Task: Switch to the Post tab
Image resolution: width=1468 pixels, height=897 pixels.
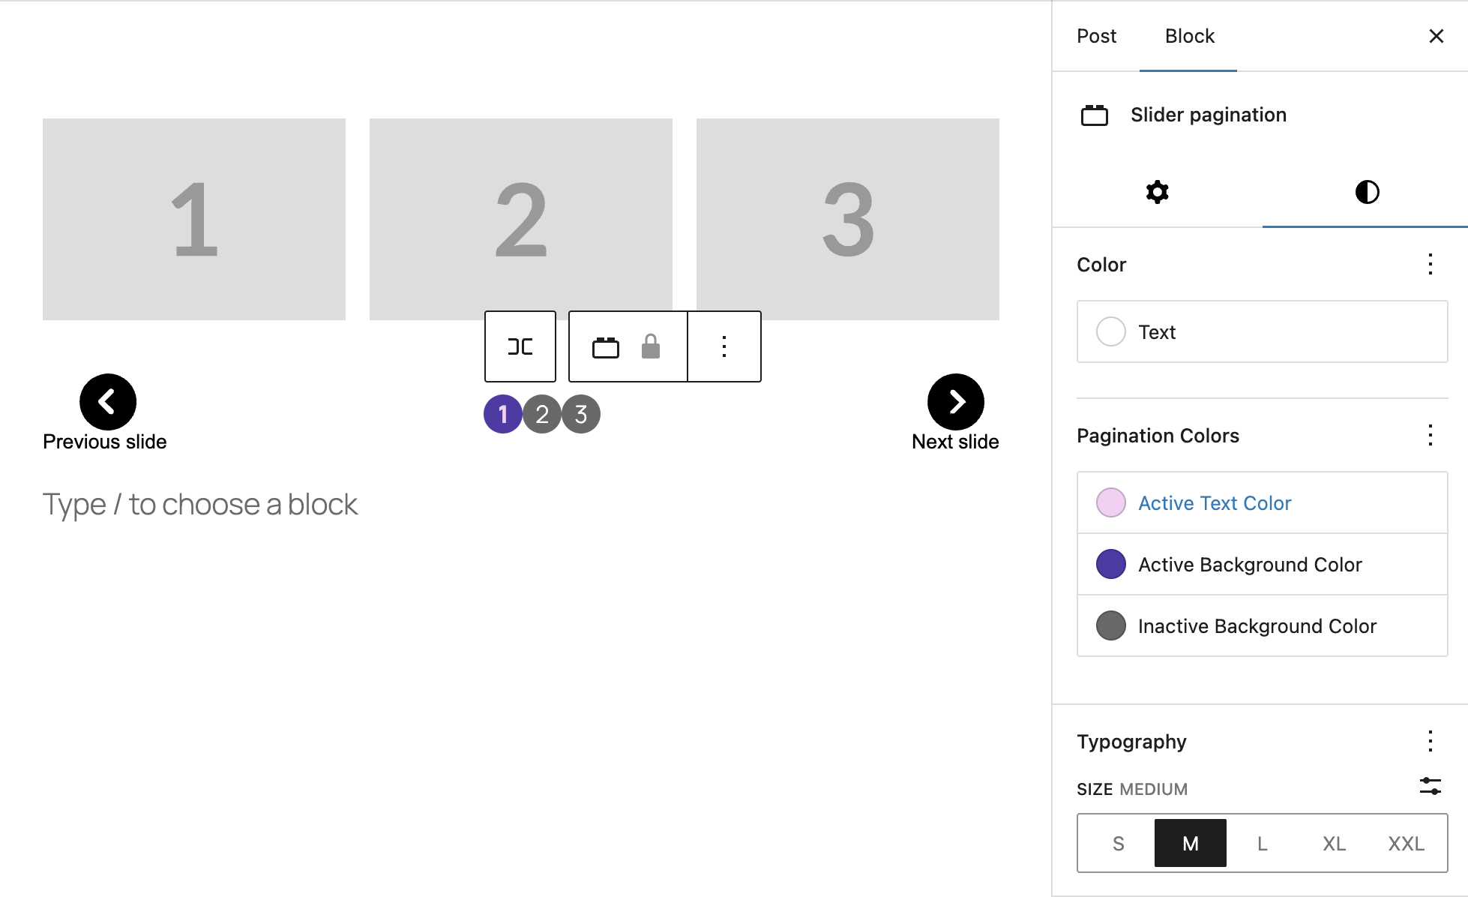Action: [1096, 36]
